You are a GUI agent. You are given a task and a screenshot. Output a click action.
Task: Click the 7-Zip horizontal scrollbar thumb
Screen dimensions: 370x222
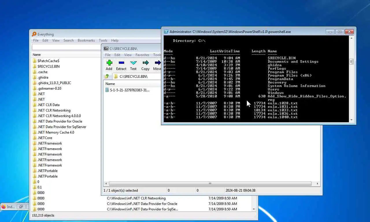210,184
